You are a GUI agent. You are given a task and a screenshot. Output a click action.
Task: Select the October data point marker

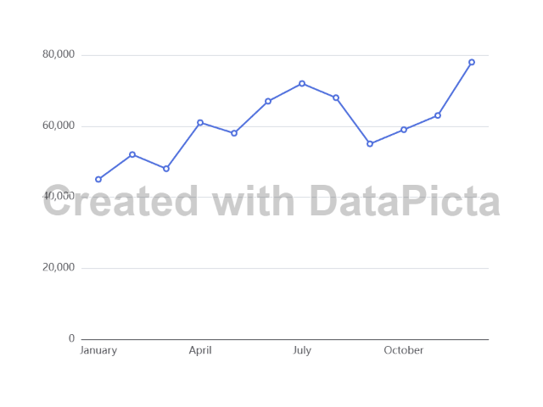tap(404, 130)
